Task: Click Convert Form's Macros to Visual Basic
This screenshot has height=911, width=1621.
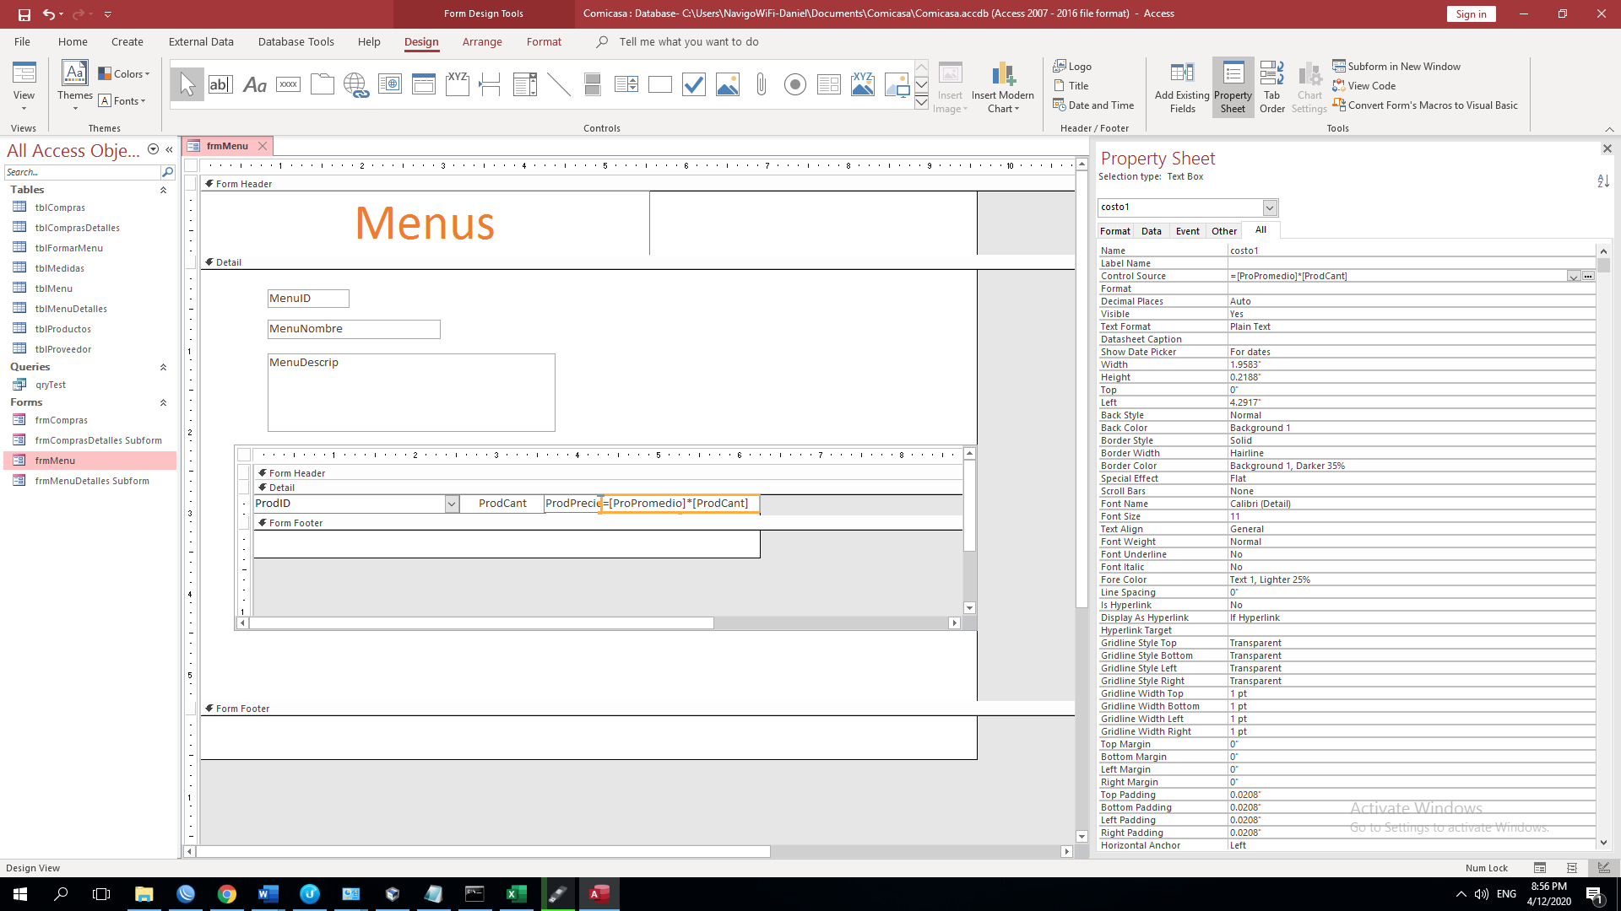Action: click(x=1425, y=105)
